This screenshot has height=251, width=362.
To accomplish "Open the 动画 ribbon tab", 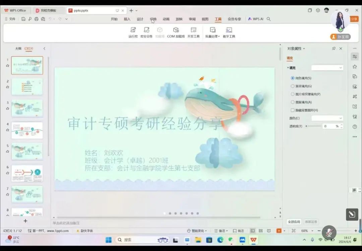I will 166,19.
